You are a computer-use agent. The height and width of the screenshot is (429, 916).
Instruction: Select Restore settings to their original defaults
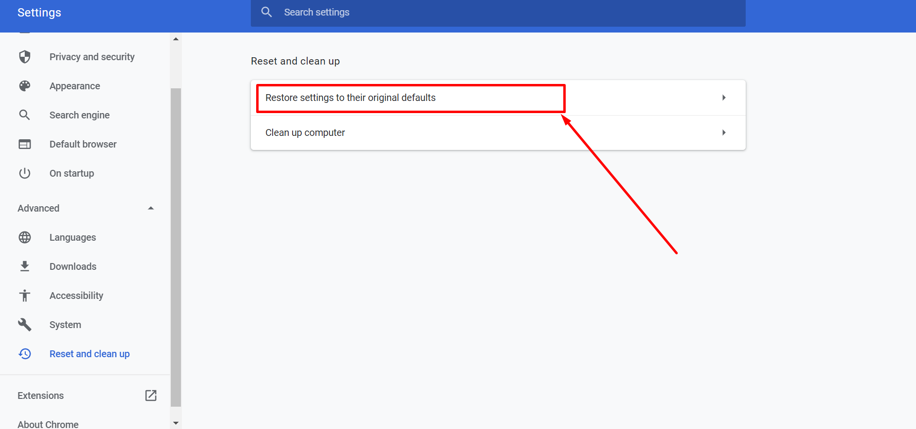pos(350,98)
